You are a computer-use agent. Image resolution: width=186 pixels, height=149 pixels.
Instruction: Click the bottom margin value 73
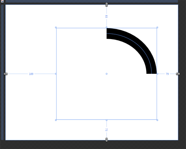[106, 130]
